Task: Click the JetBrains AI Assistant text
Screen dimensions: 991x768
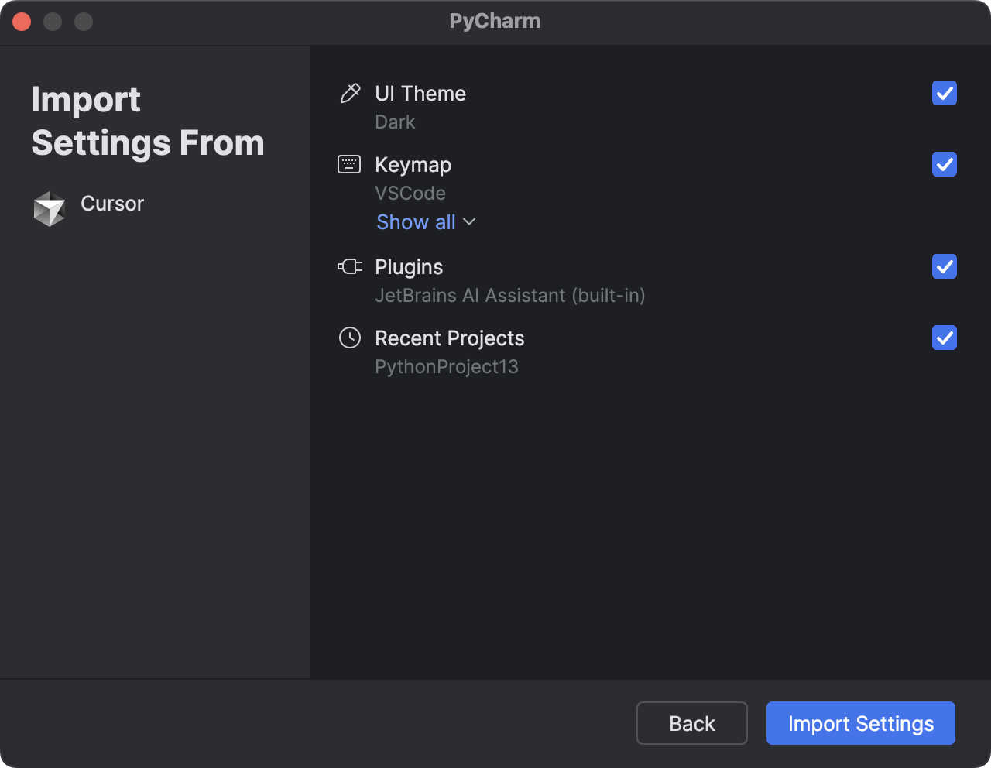Action: [x=510, y=295]
